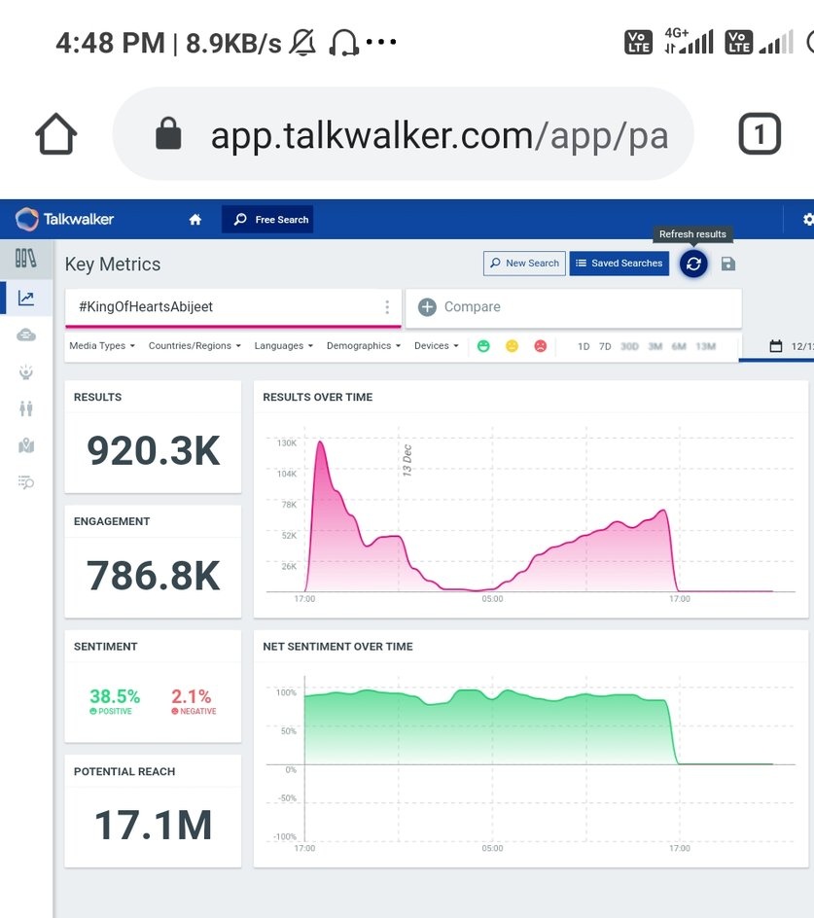Click the 920.3K results value
The width and height of the screenshot is (814, 918).
coord(153,451)
